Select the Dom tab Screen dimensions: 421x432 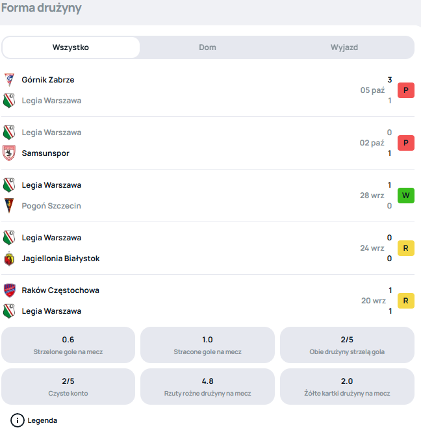207,47
